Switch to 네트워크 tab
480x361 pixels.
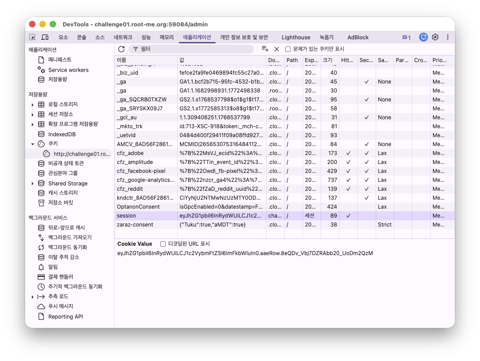click(x=123, y=37)
